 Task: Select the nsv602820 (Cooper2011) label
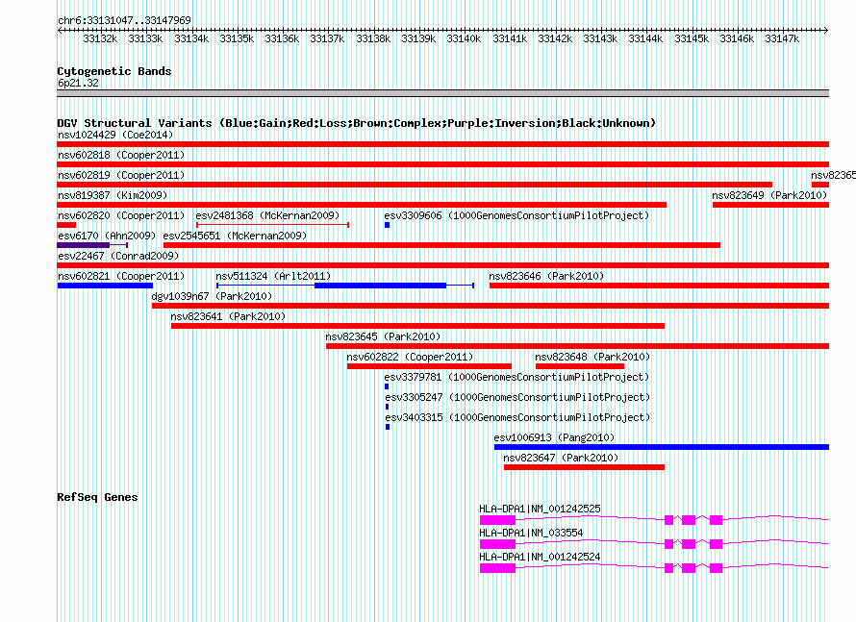[121, 215]
